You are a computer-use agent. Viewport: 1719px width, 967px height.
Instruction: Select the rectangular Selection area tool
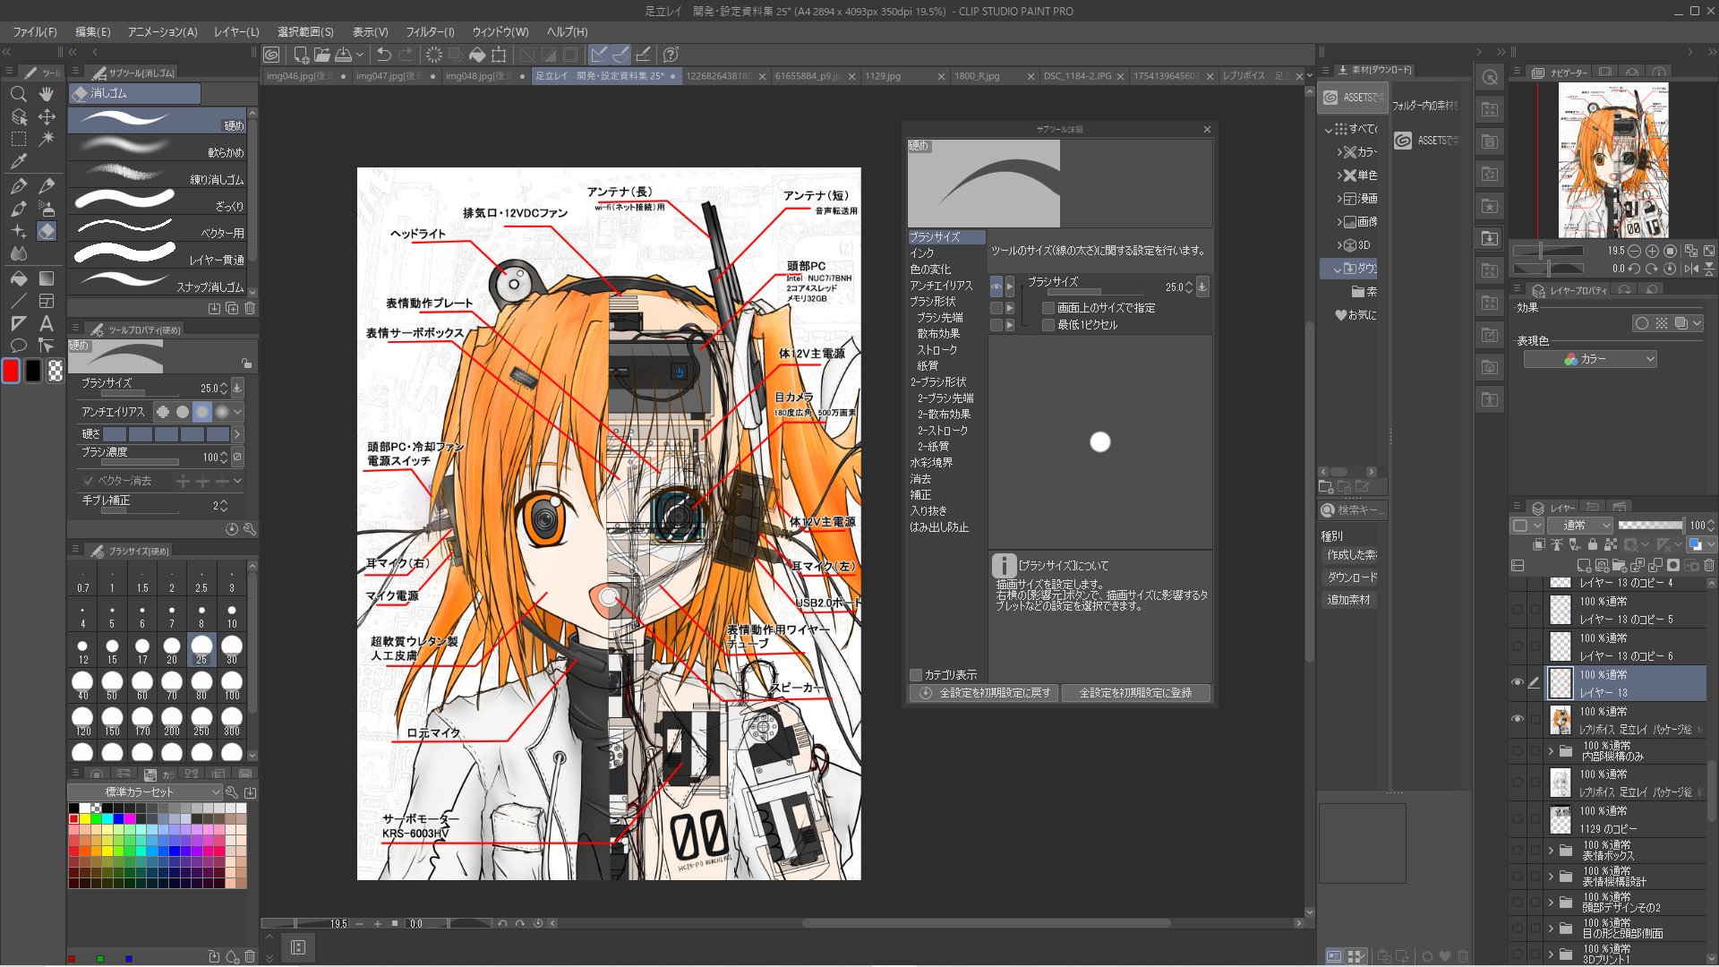[x=18, y=139]
